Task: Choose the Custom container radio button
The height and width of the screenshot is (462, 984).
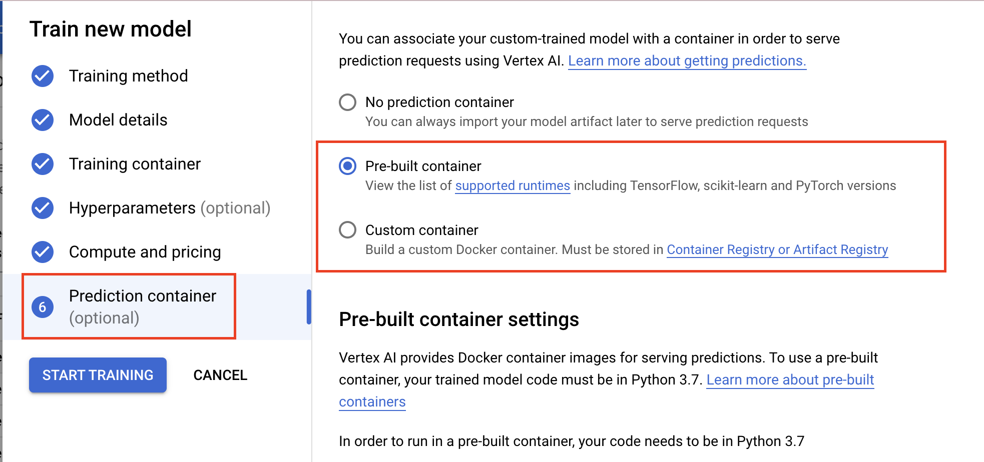Action: click(347, 230)
